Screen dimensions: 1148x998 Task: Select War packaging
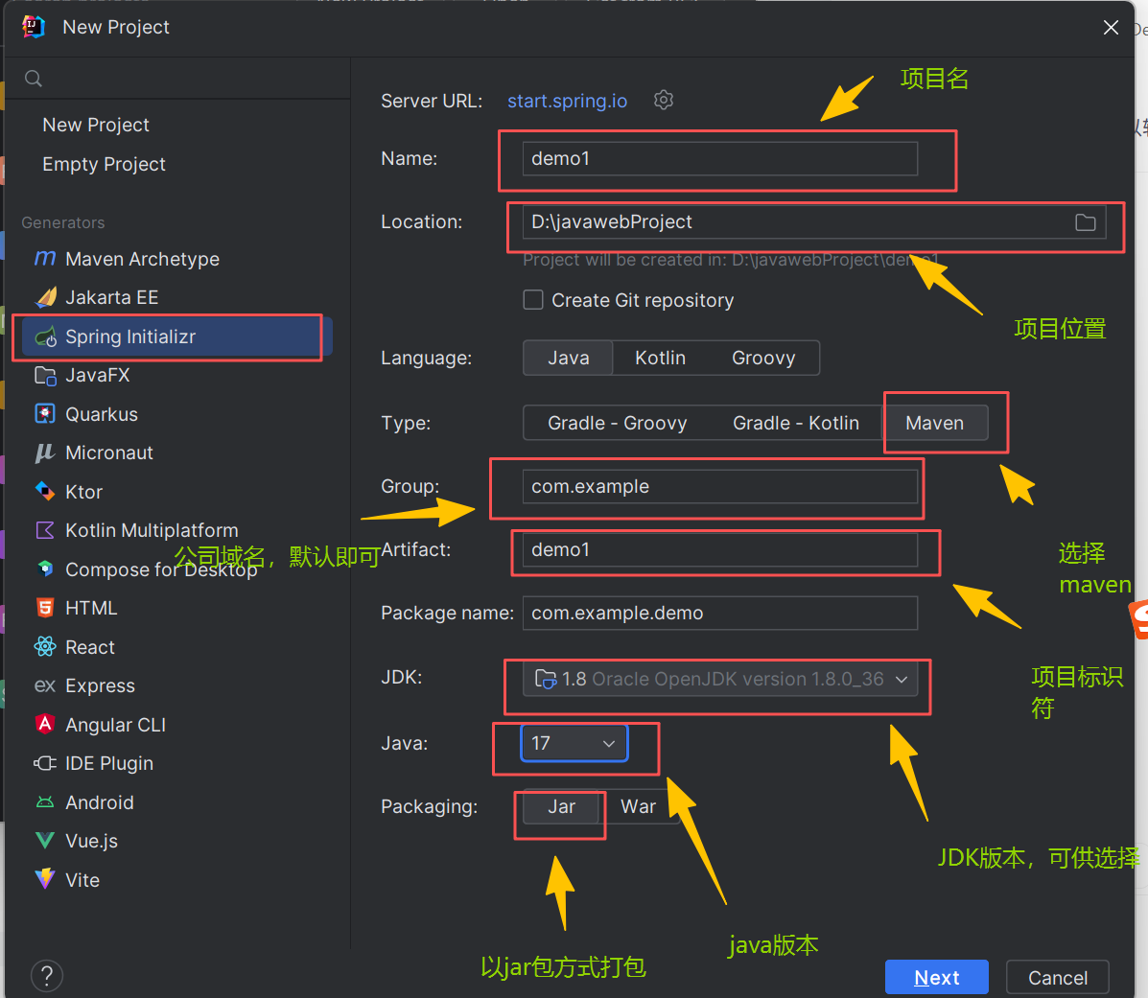639,806
